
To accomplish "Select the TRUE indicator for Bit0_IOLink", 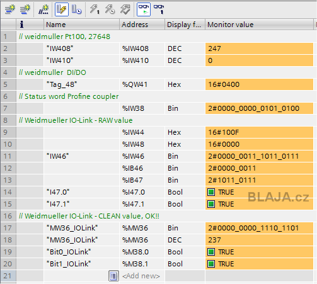I will 221,252.
